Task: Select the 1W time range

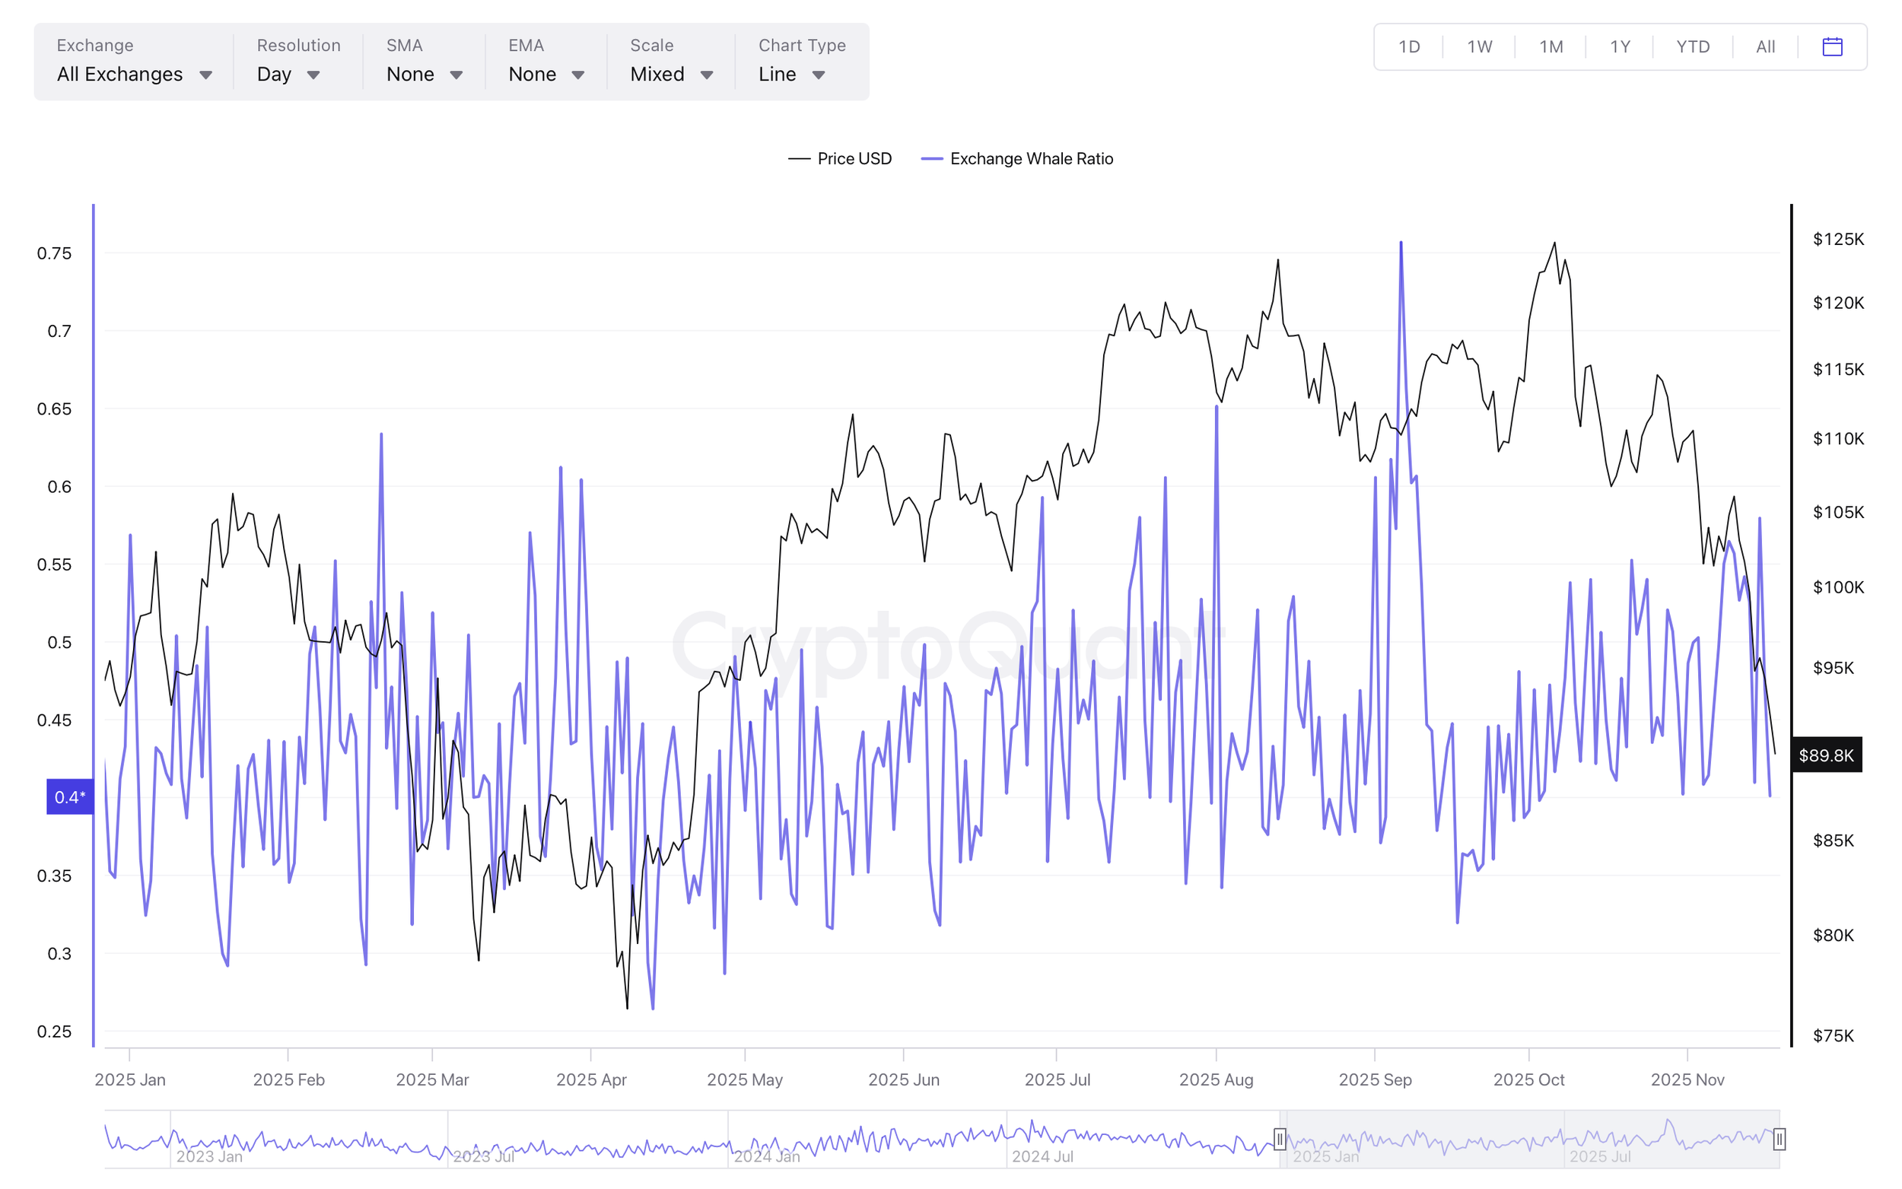Action: pyautogui.click(x=1479, y=46)
